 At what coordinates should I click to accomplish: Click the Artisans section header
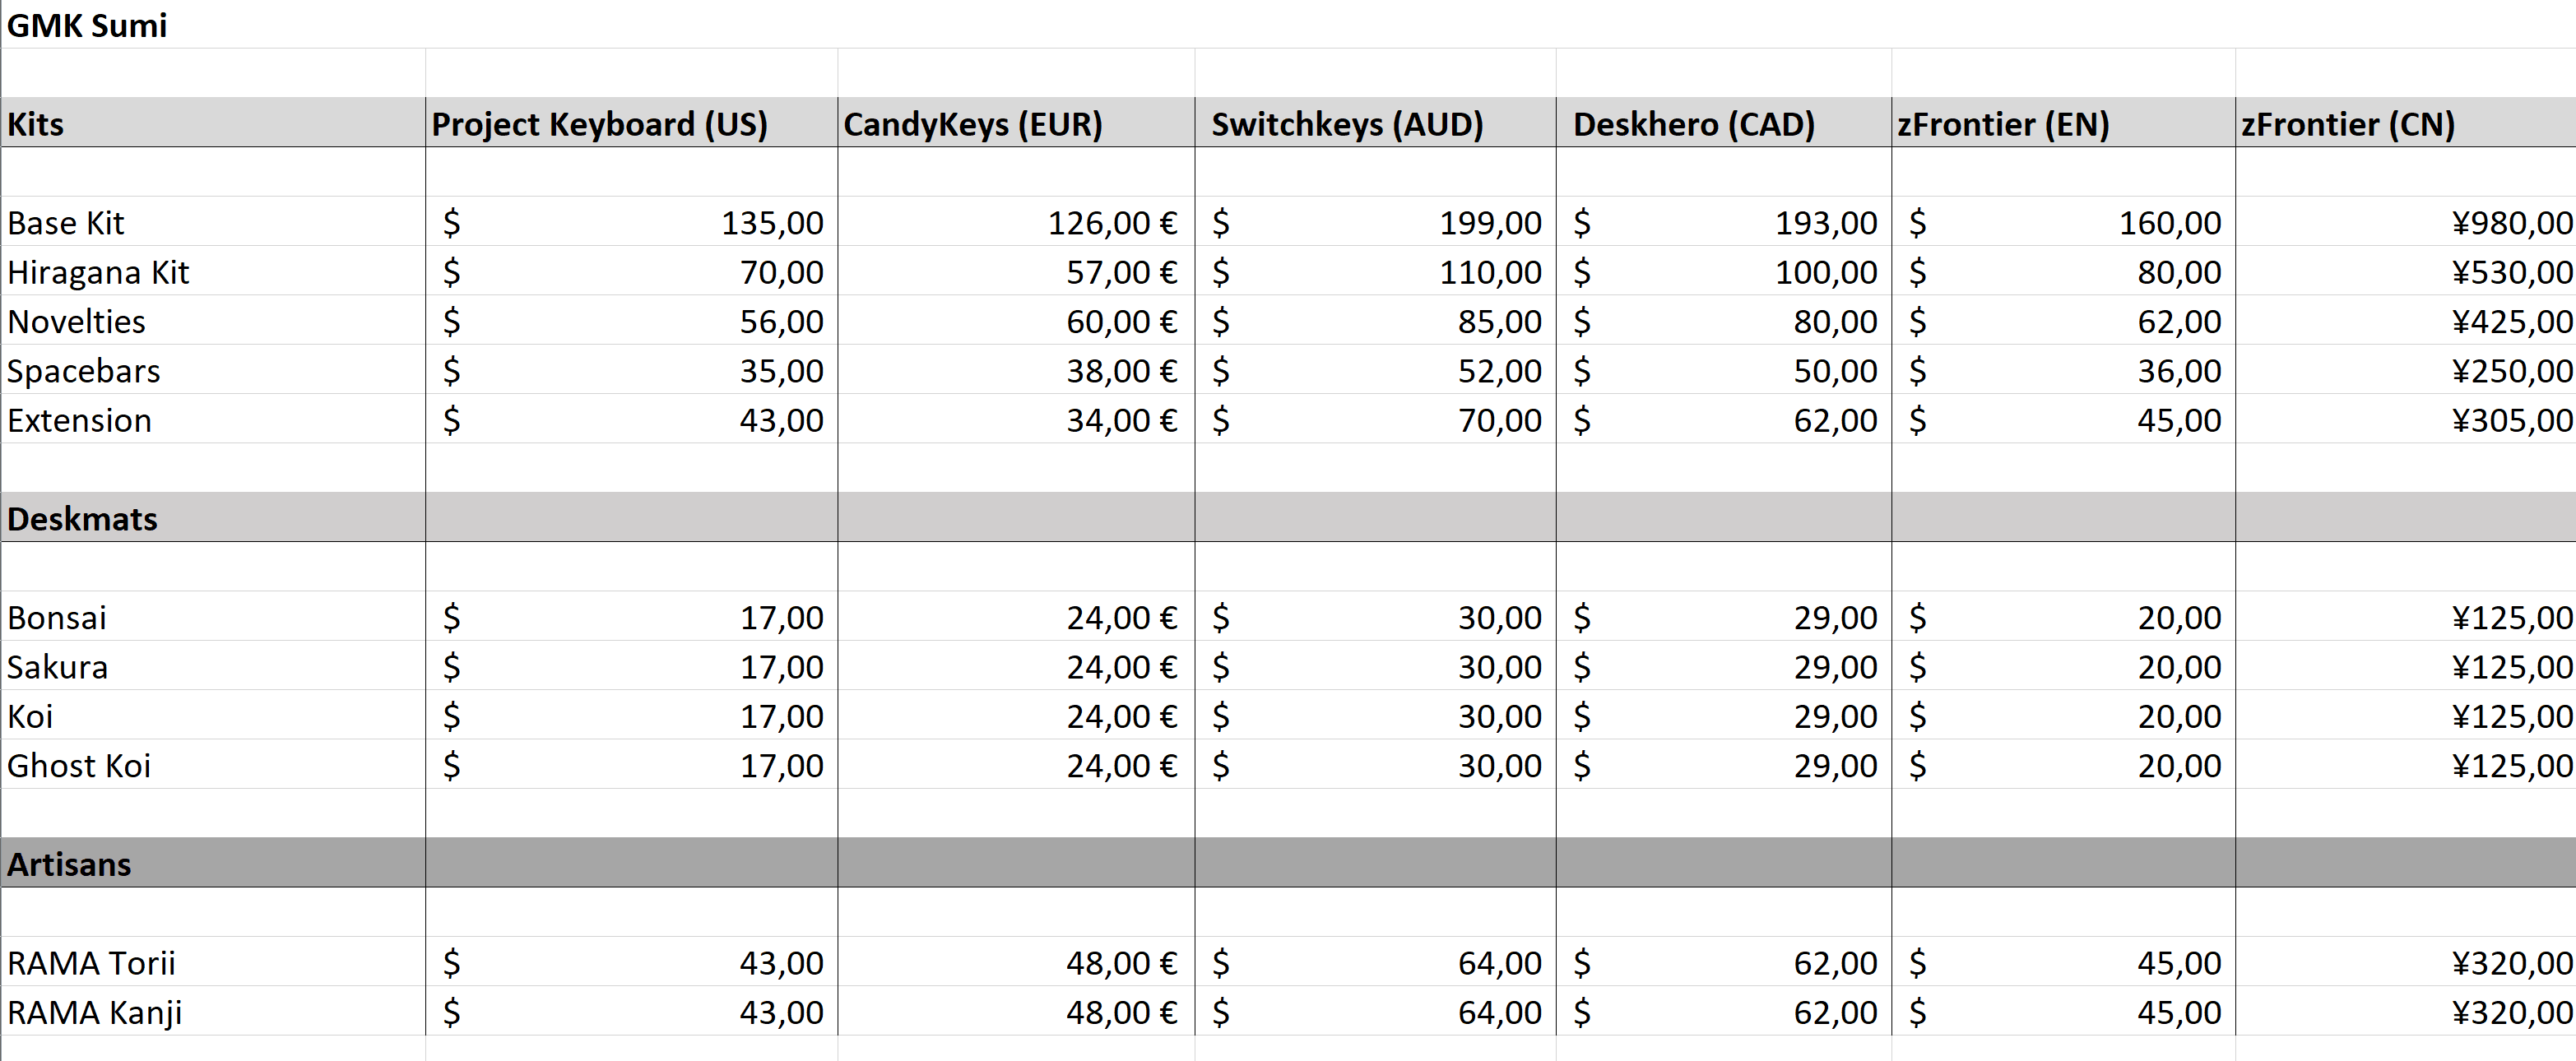69,863
